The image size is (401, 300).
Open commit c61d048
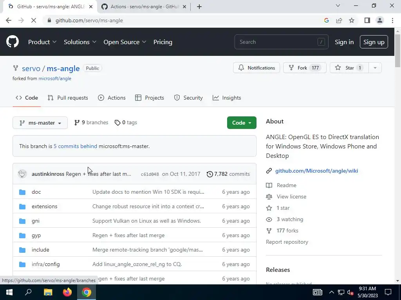150,174
